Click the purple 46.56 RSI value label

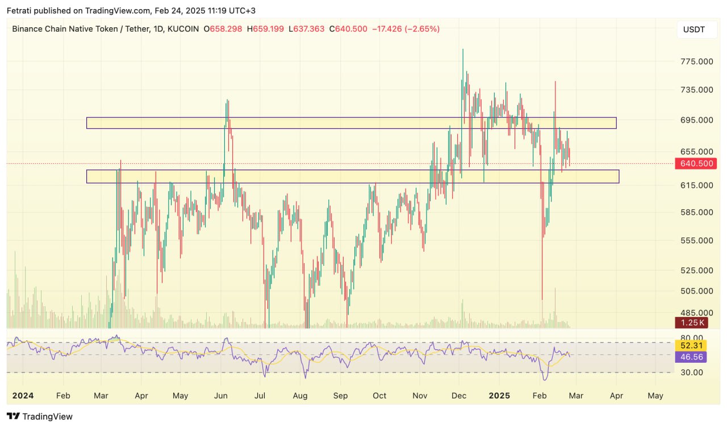pos(691,357)
